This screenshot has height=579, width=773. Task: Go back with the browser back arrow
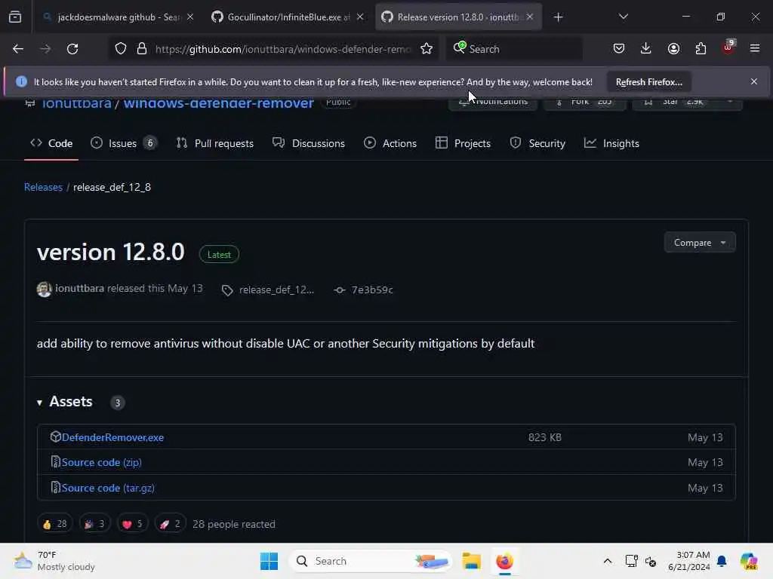click(x=18, y=49)
